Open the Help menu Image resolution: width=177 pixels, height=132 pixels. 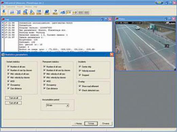[35, 7]
